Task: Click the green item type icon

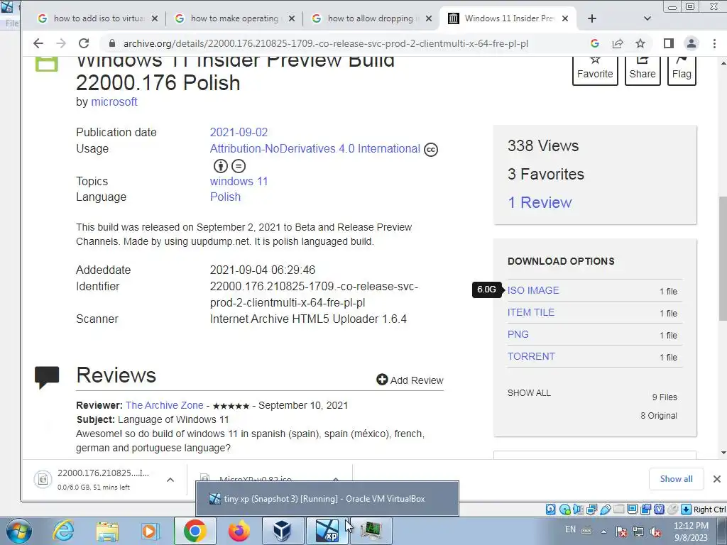Action: [x=47, y=64]
